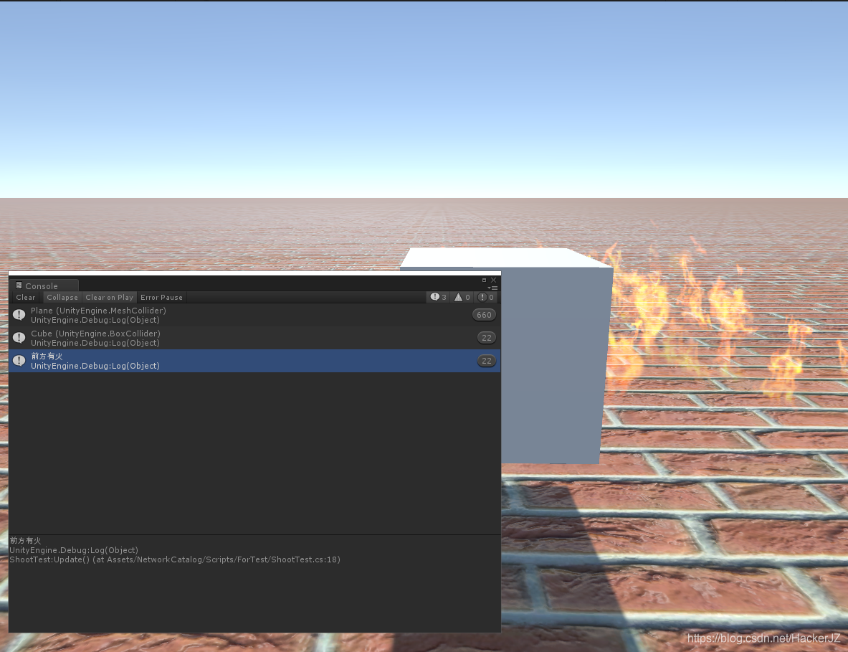848x652 pixels.
Task: Toggle the Error Pause option
Action: 162,298
